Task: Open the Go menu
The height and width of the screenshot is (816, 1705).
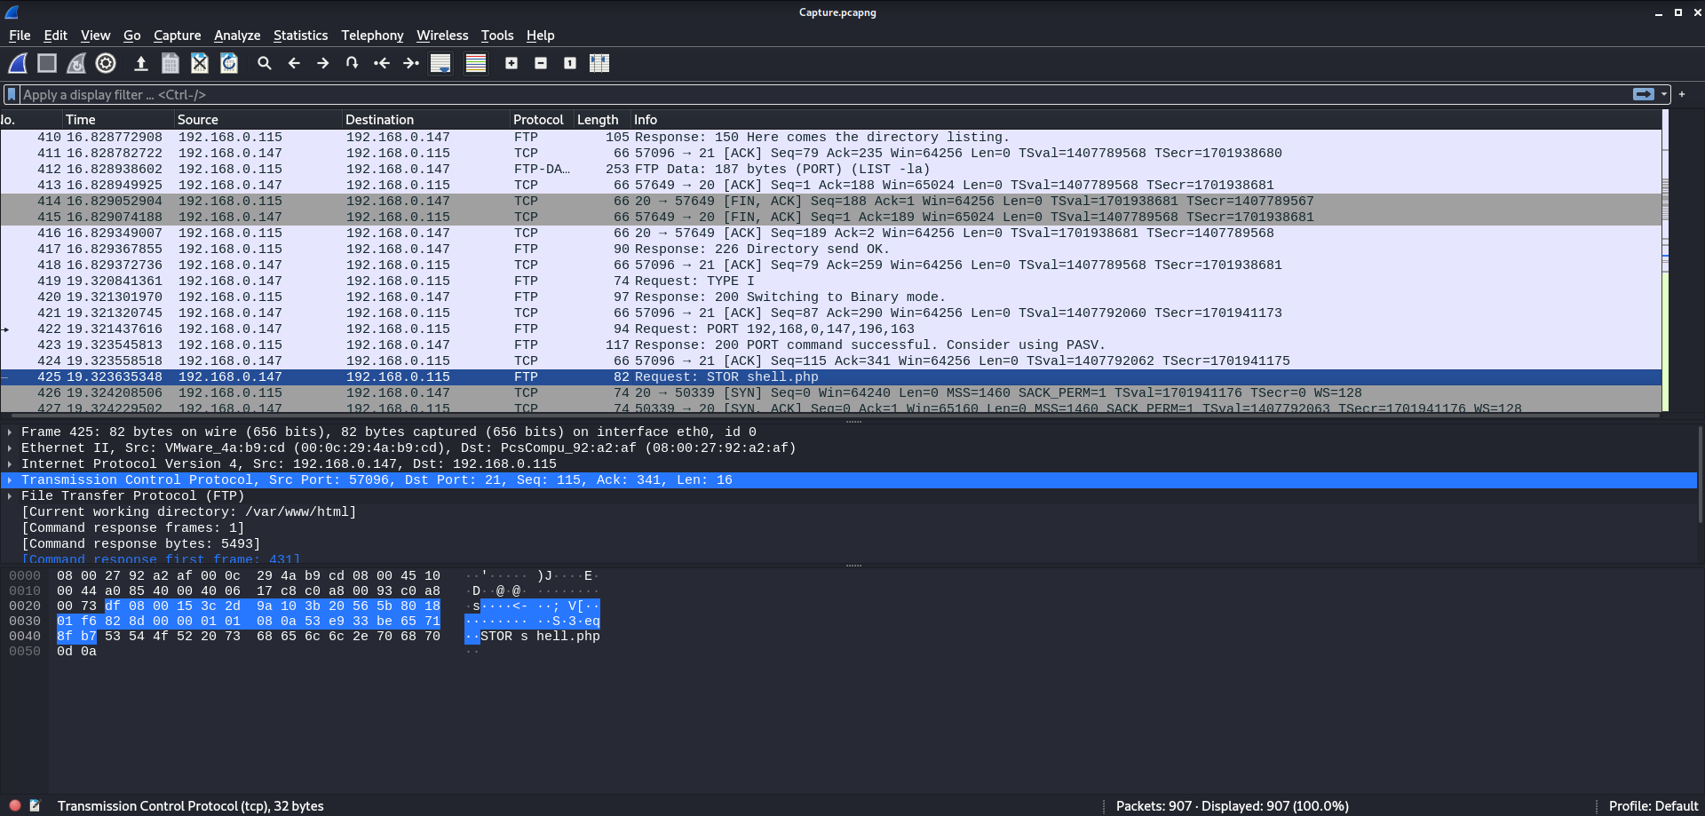Action: [x=131, y=36]
